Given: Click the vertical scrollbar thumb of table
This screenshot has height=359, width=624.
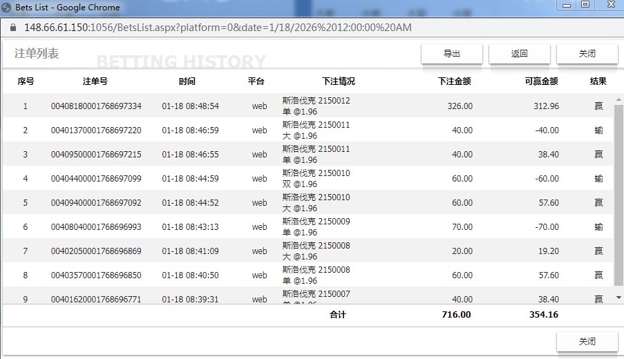Looking at the screenshot, I should pyautogui.click(x=618, y=195).
